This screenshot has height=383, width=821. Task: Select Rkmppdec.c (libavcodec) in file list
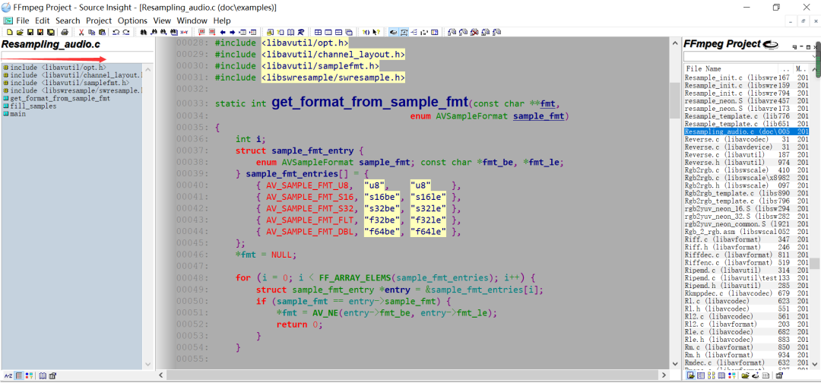coord(747,293)
